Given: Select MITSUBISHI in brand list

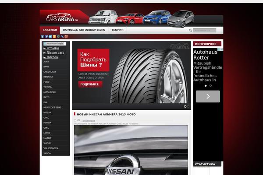Looking at the screenshot, I should [50, 92].
